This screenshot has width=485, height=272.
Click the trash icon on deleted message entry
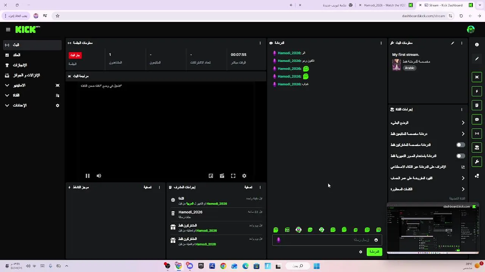(x=173, y=213)
